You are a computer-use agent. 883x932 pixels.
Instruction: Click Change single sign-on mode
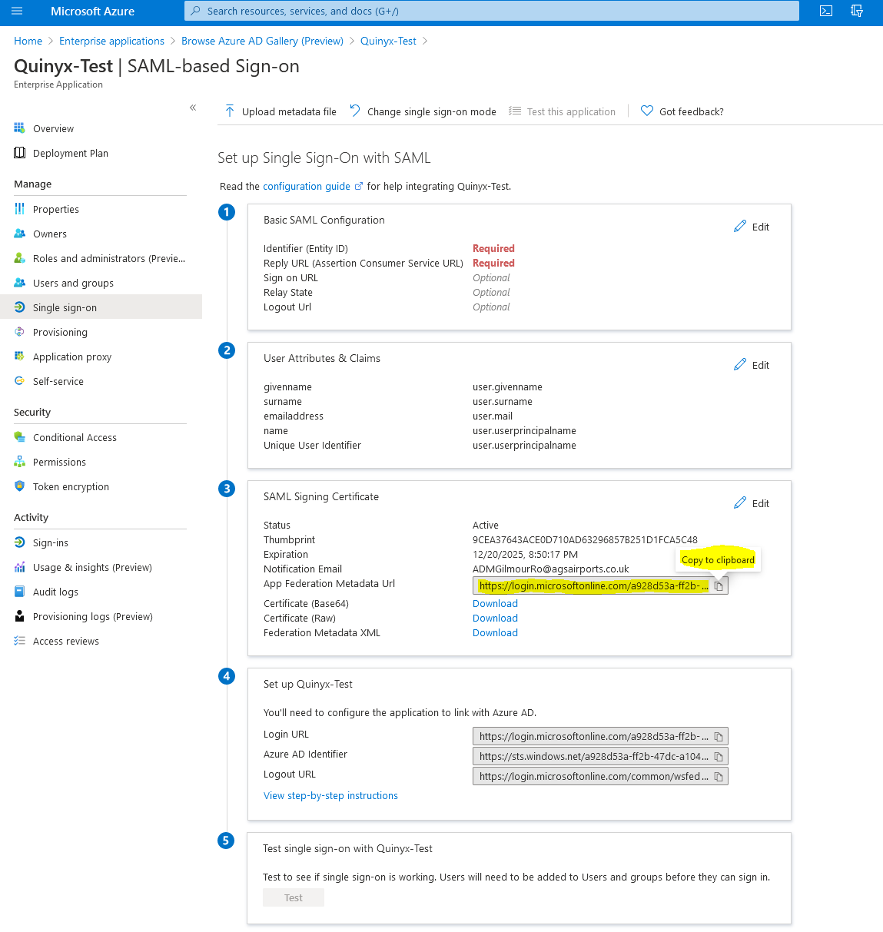(423, 111)
